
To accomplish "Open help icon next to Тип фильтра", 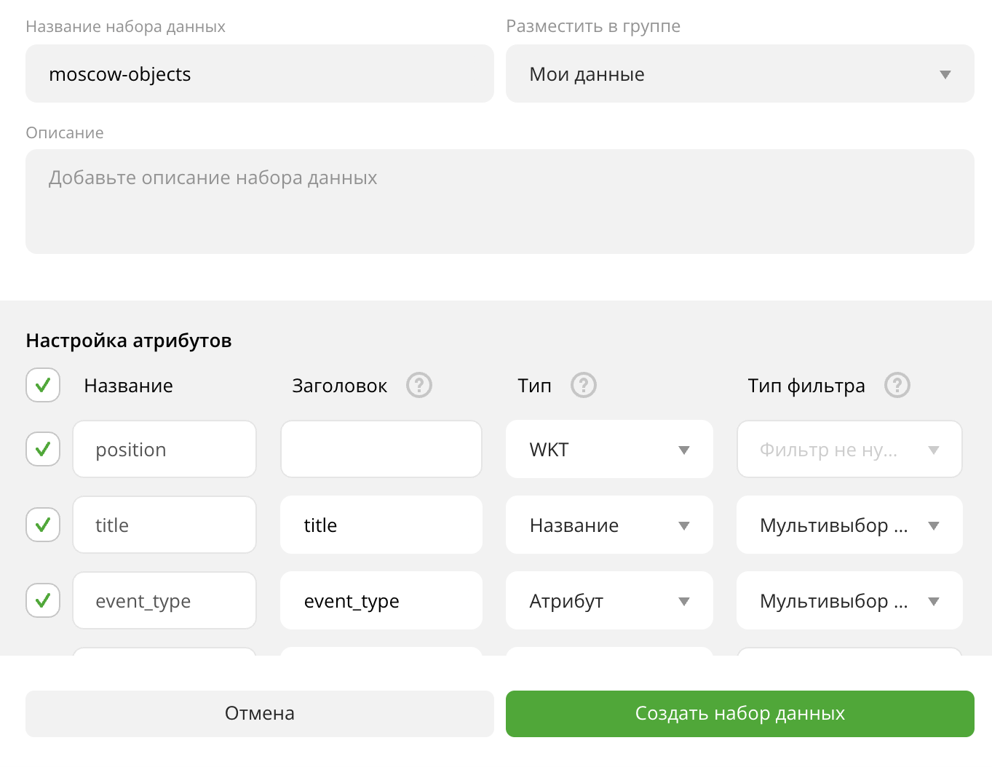I will (x=897, y=385).
